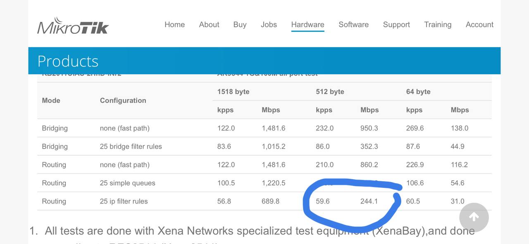
Task: Open the Home menu item
Action: (174, 24)
